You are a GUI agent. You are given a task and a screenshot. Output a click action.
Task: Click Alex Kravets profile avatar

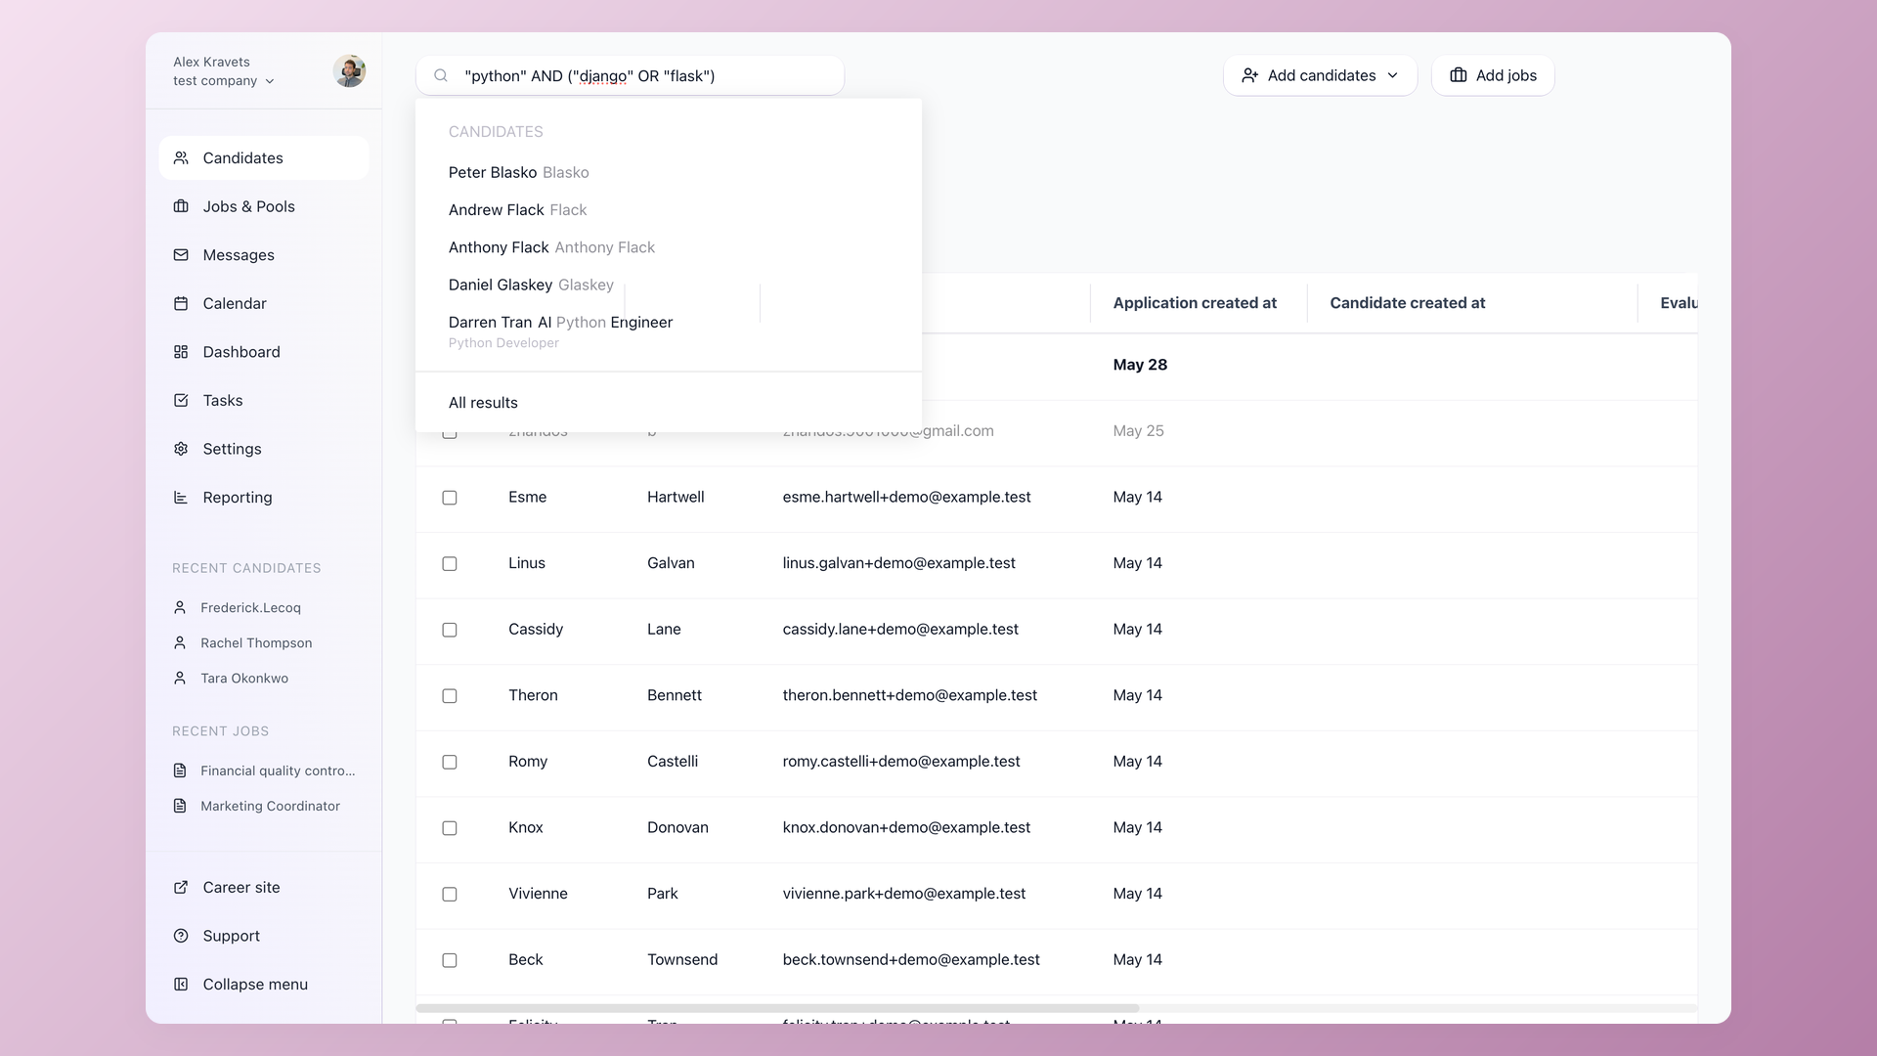click(x=349, y=70)
